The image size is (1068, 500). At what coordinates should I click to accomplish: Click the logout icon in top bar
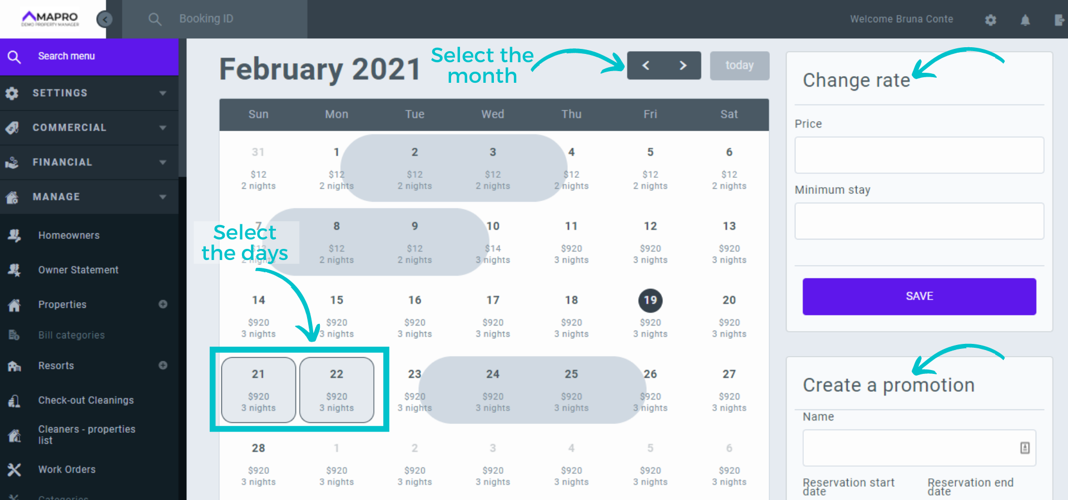point(1059,20)
